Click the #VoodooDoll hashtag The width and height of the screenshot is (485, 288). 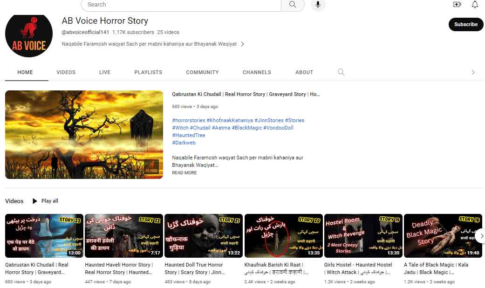click(x=279, y=128)
